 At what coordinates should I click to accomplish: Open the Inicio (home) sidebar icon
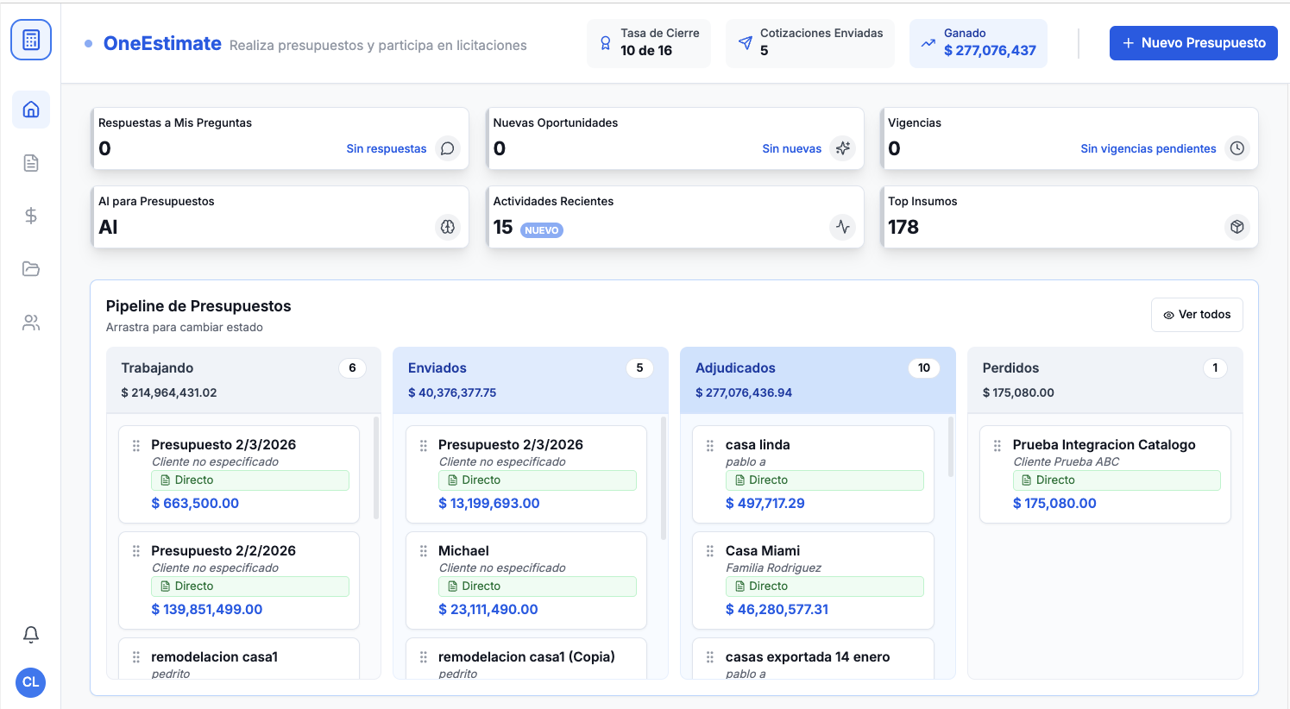pyautogui.click(x=30, y=110)
